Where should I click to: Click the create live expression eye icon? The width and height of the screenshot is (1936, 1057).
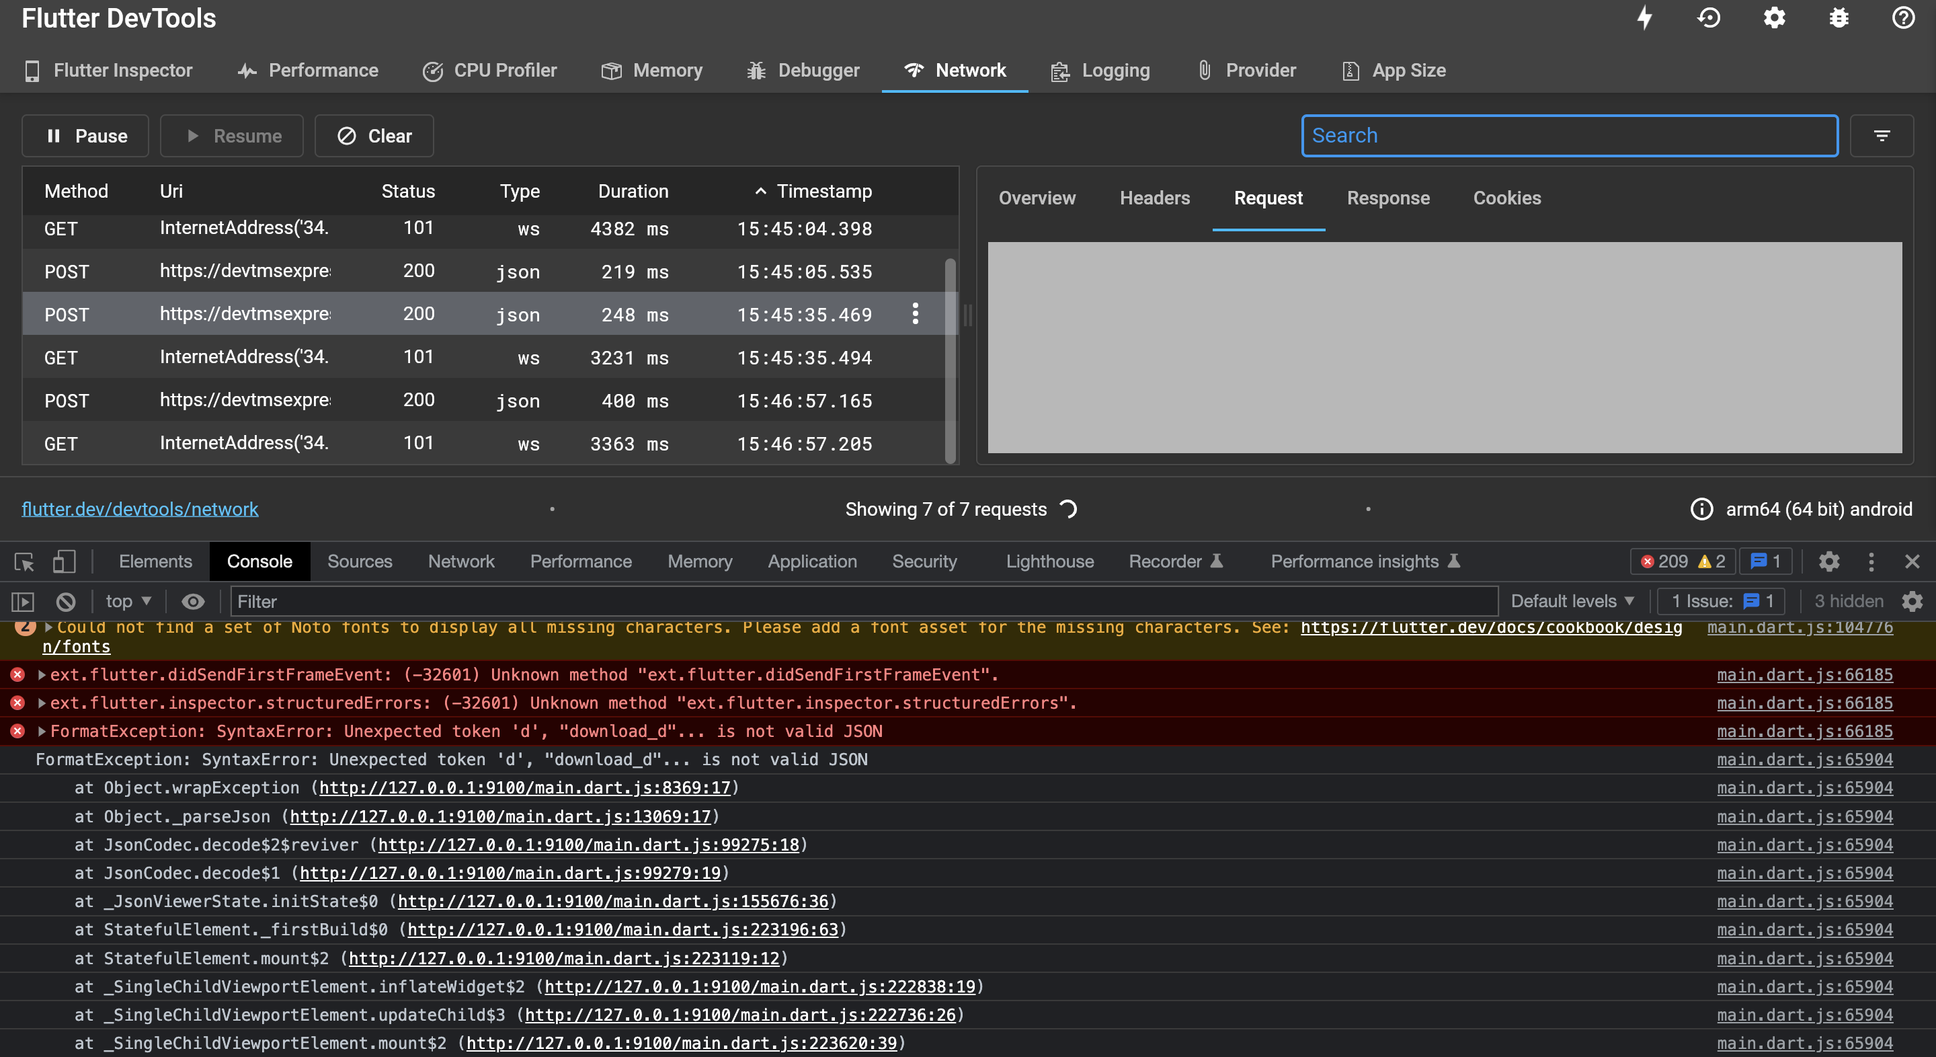pos(193,600)
